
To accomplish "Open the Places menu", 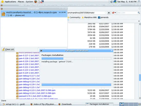I will (x=21, y=2).
